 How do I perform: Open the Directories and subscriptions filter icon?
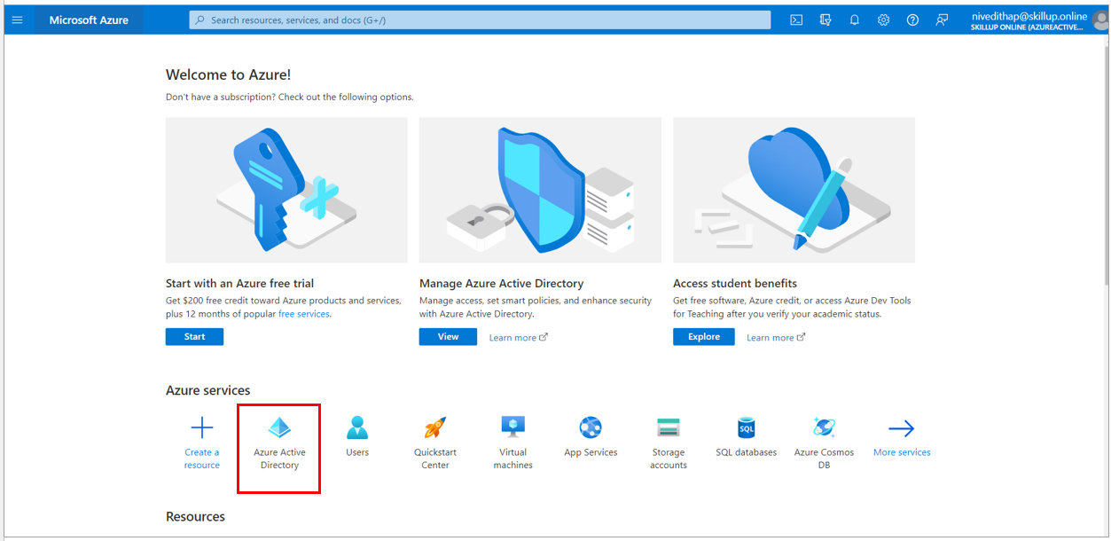pos(825,20)
